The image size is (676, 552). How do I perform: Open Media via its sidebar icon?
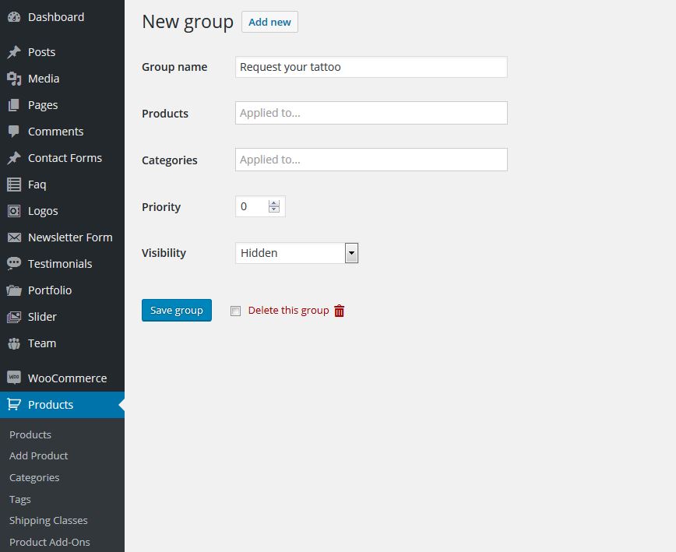14,79
